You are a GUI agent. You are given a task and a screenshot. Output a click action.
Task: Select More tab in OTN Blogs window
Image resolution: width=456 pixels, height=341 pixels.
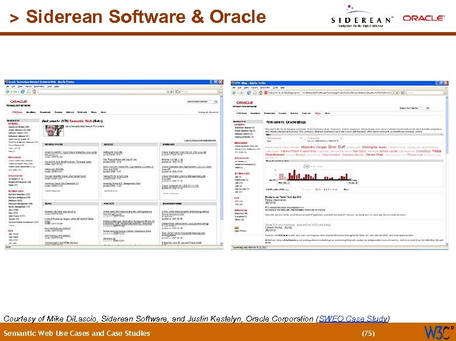click(x=327, y=113)
